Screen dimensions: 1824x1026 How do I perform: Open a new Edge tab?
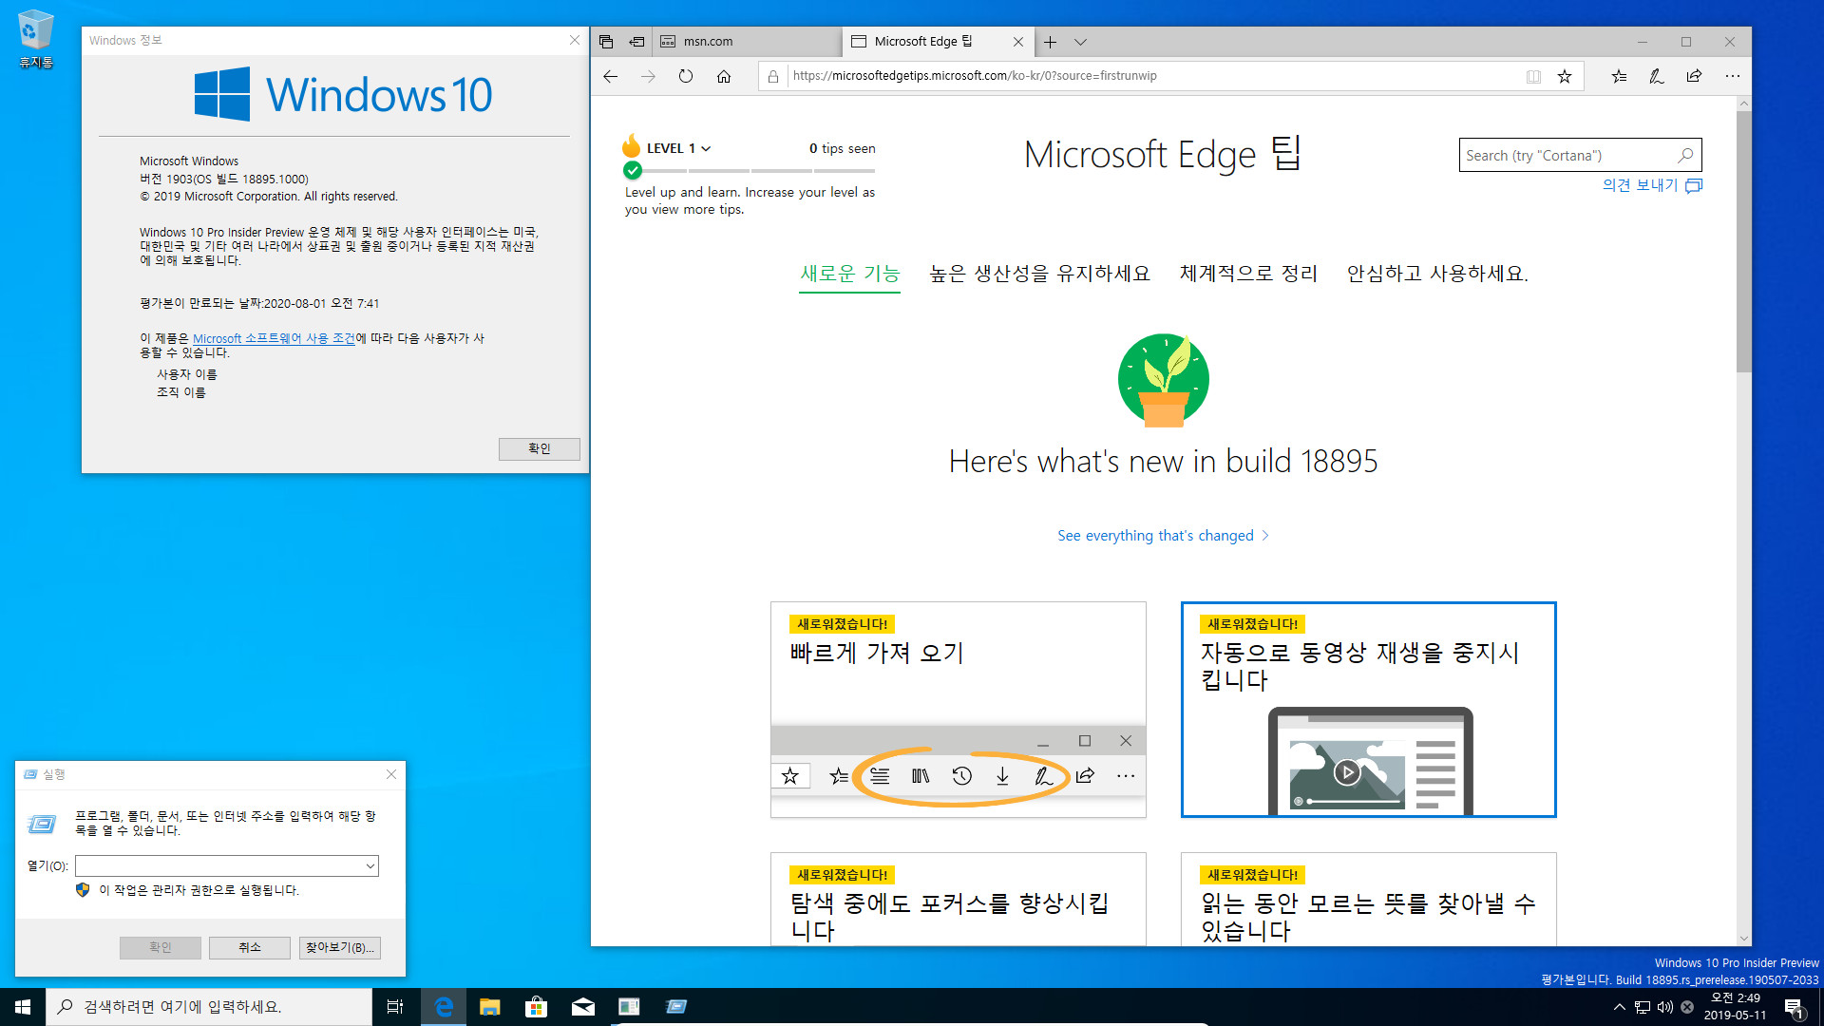click(x=1050, y=42)
